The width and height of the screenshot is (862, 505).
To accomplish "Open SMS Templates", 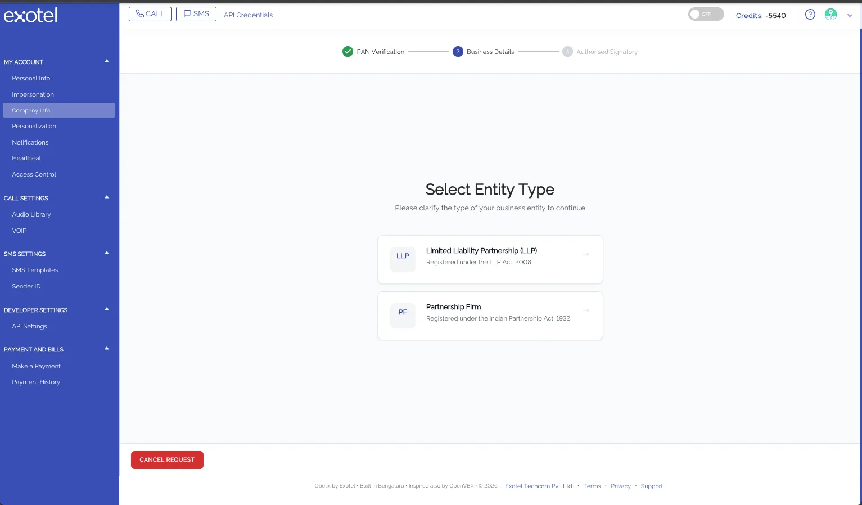I will (x=35, y=270).
